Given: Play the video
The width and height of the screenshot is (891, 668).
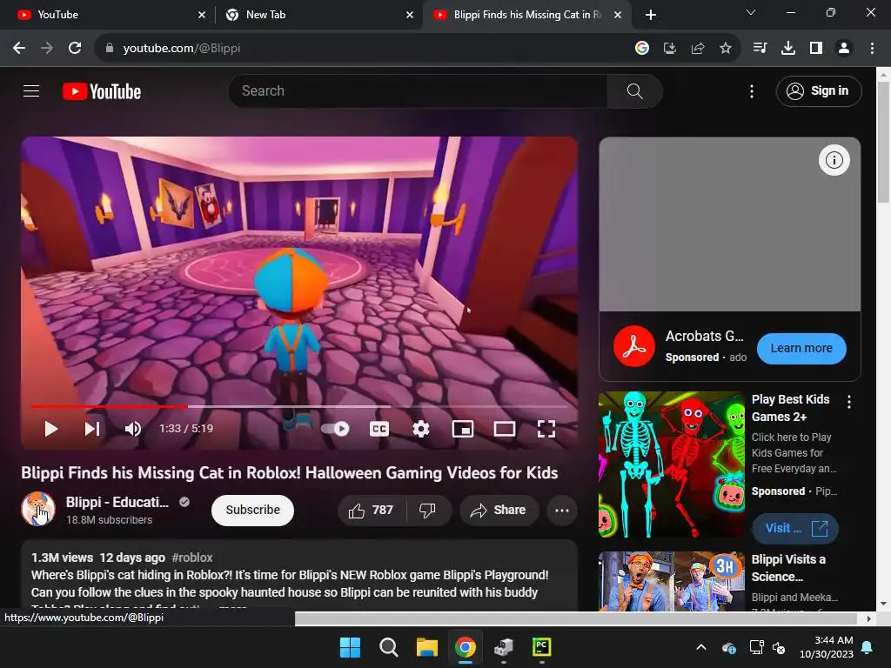Looking at the screenshot, I should (51, 429).
